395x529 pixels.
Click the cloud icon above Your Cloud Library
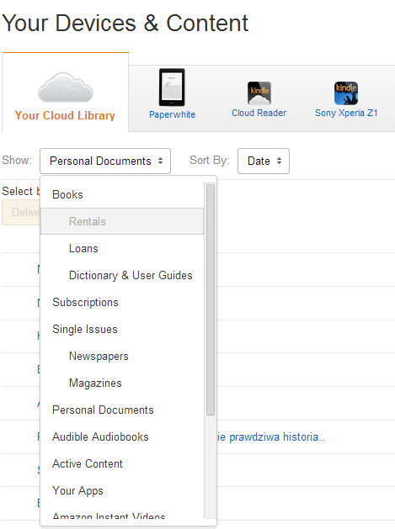coord(65,87)
